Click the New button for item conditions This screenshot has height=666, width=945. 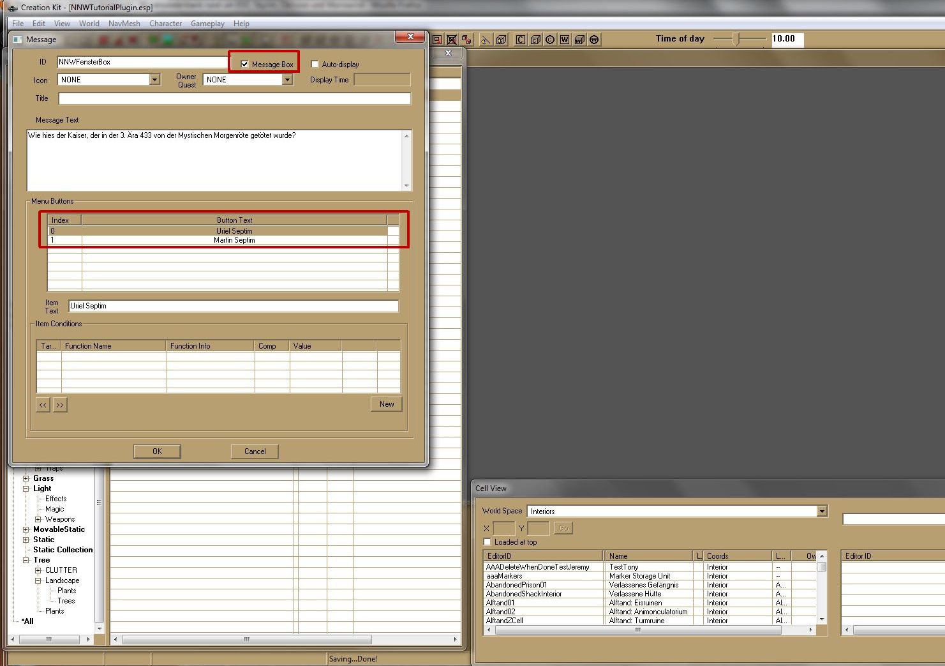tap(386, 404)
